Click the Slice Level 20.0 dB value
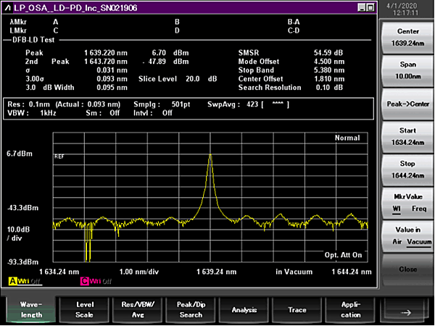 201,79
